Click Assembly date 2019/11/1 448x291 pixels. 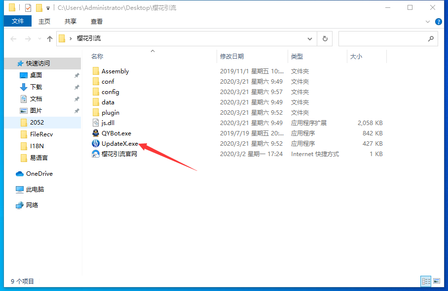pyautogui.click(x=252, y=71)
